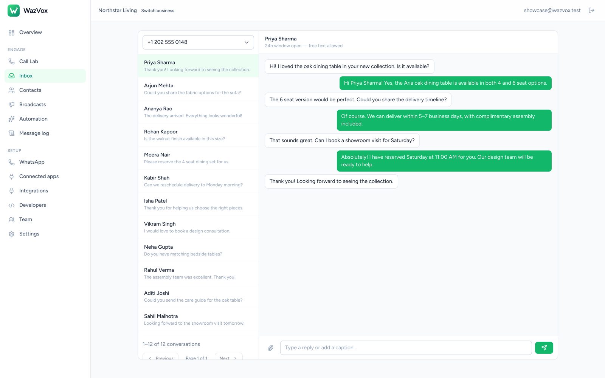This screenshot has width=605, height=378.
Task: Click the Northstar Living business name
Action: pyautogui.click(x=118, y=11)
